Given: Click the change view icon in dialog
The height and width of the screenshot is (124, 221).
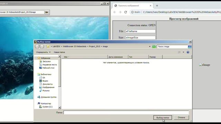Looking at the screenshot, I should [x=180, y=52].
